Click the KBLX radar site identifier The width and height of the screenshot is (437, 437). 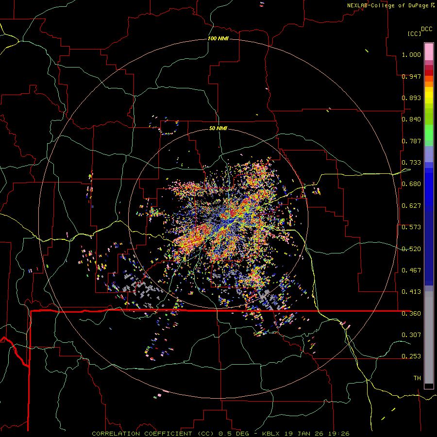pyautogui.click(x=271, y=434)
